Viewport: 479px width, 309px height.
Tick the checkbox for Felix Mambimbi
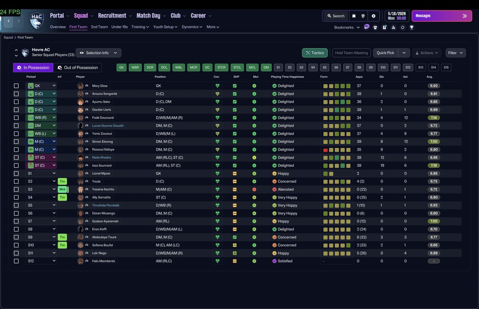[x=16, y=261]
